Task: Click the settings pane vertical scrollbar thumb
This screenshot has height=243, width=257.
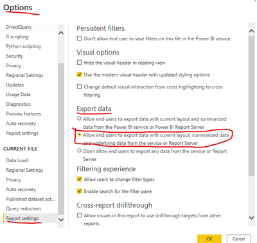Action: point(252,106)
